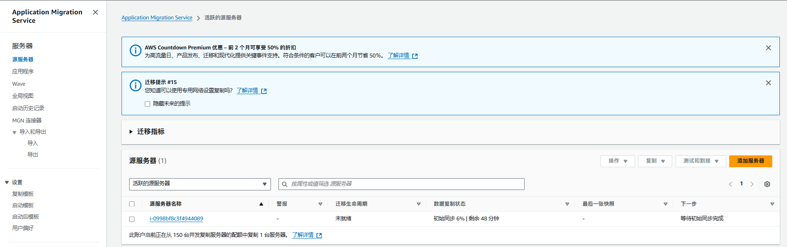Click the sort arrow on 迁移生命周期 column
The width and height of the screenshot is (787, 247).
pos(418,204)
